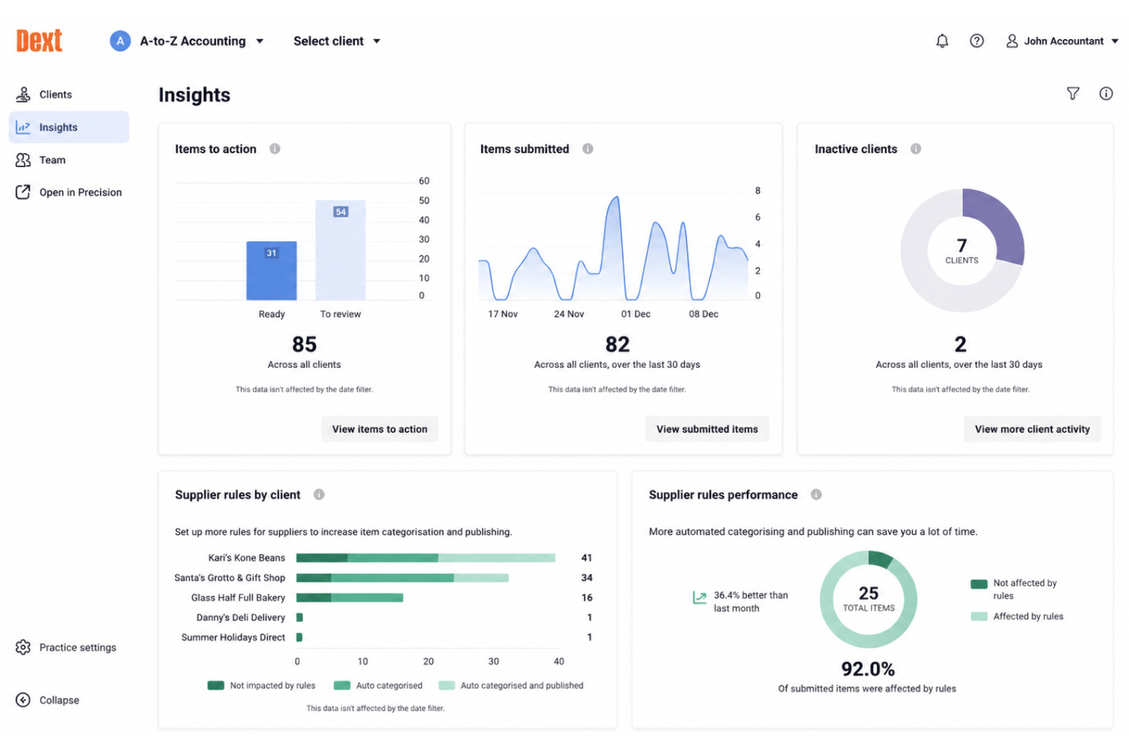Click the Affected by rules legend swatch

click(979, 616)
